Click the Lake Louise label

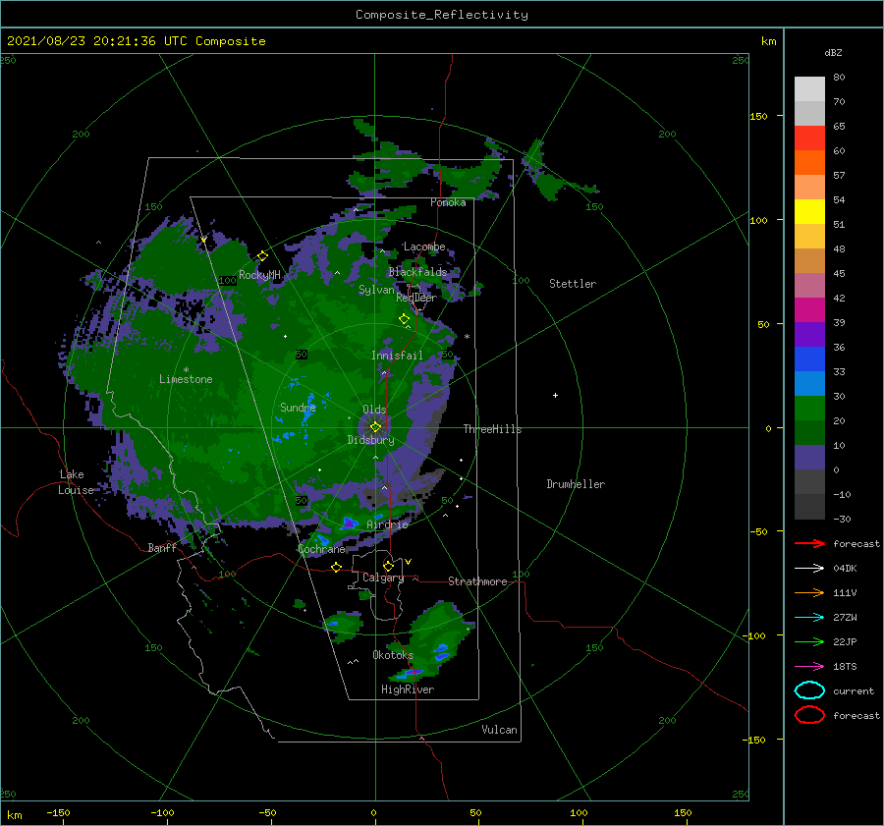click(x=76, y=482)
